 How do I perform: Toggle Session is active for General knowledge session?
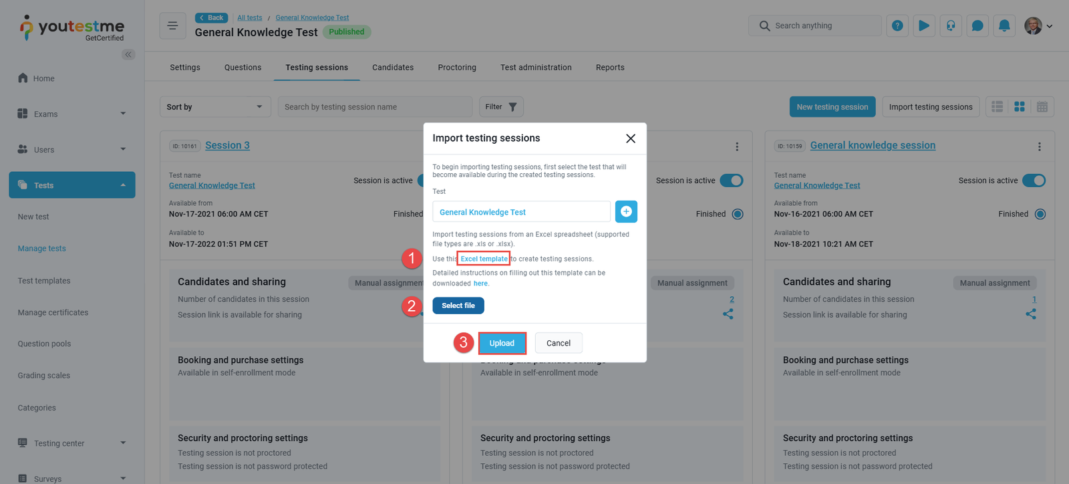pos(1034,180)
